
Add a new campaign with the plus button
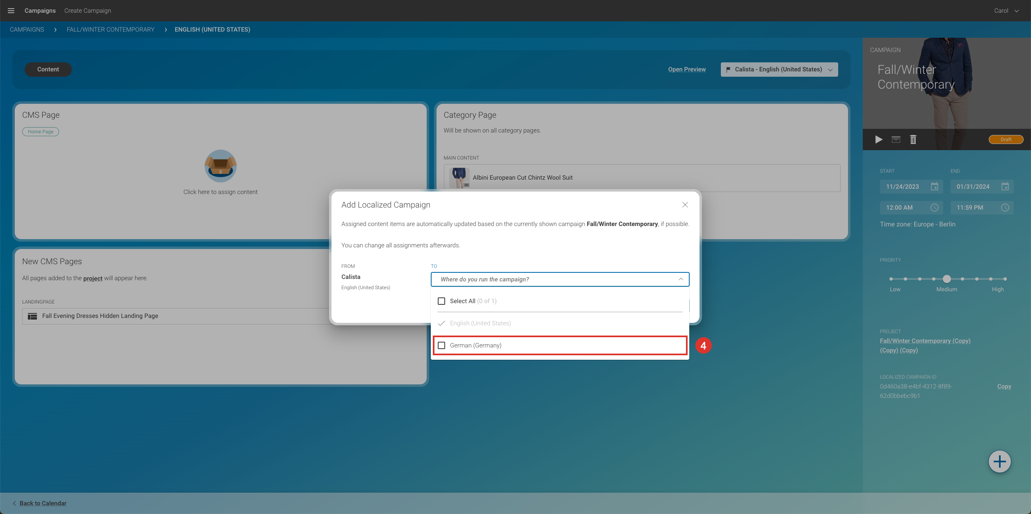tap(1000, 461)
